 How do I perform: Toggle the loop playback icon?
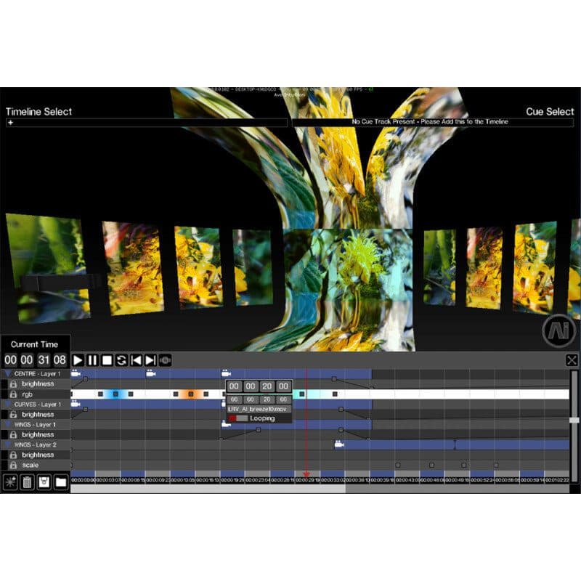(x=121, y=360)
